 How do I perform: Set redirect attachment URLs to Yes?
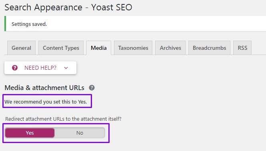click(x=30, y=133)
